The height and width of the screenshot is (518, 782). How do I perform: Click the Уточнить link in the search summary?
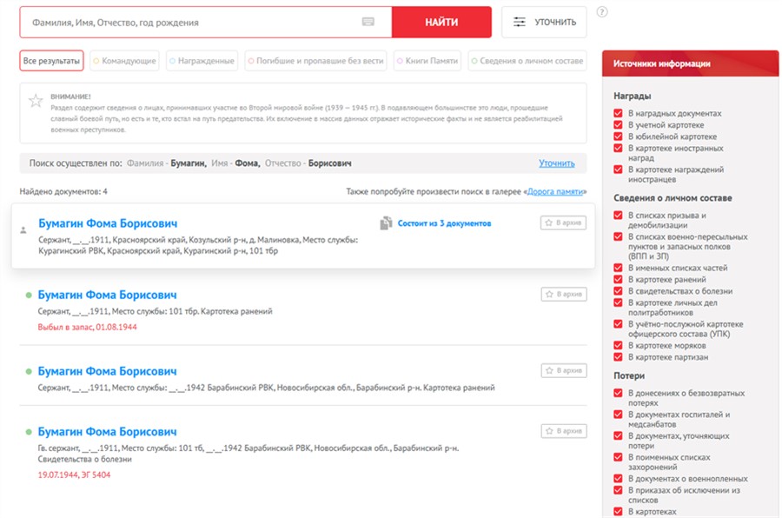coord(557,163)
